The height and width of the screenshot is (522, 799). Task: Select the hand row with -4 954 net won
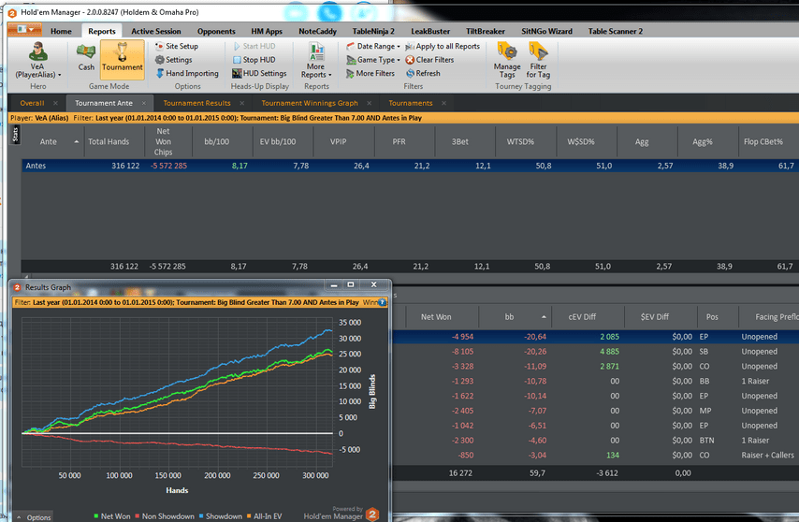[x=595, y=337]
